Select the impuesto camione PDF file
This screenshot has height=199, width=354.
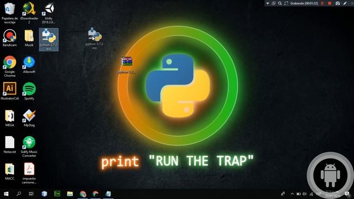pyautogui.click(x=29, y=173)
